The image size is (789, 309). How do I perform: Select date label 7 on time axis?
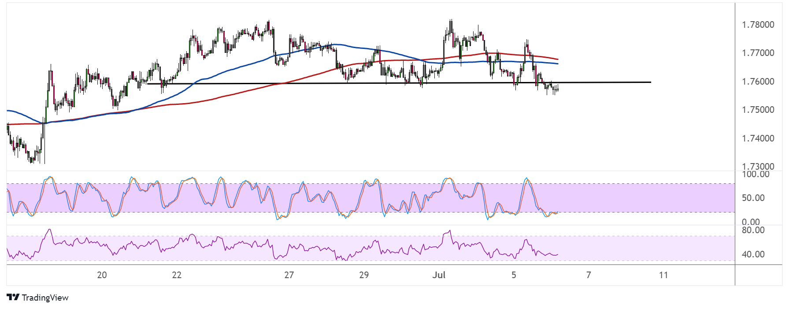pos(589,275)
